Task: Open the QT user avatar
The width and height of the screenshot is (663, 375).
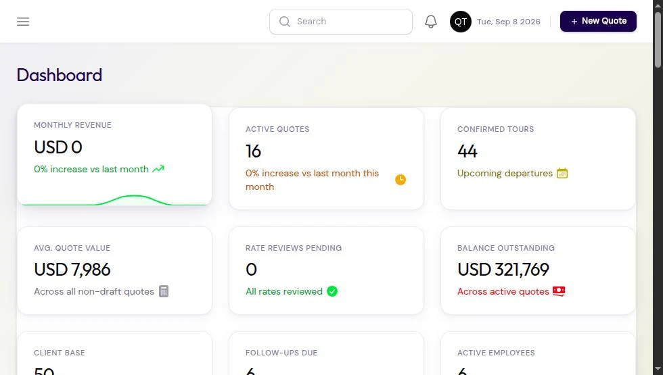Action: point(461,22)
